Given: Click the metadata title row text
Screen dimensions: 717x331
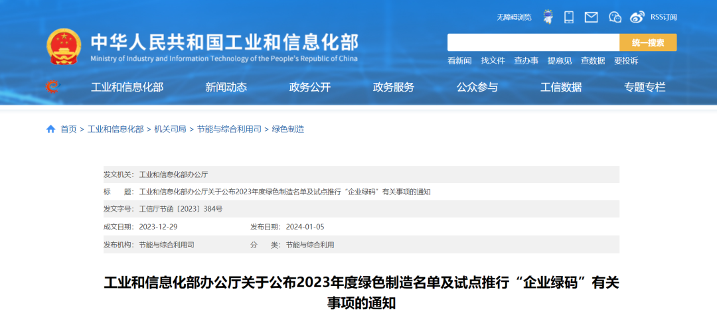Looking at the screenshot, I should pos(285,192).
